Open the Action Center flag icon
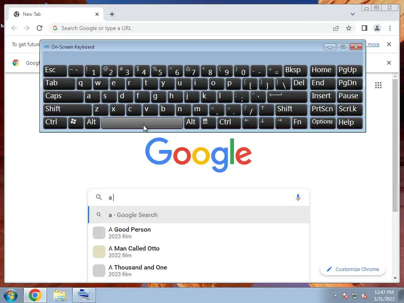Screen dimensions: 404x303 [345, 296]
